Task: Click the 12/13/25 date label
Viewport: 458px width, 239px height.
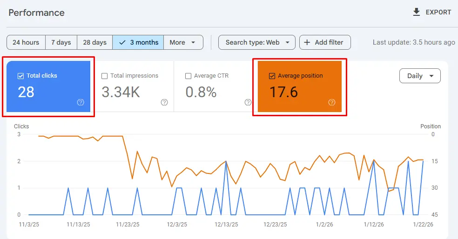Action: (226, 225)
